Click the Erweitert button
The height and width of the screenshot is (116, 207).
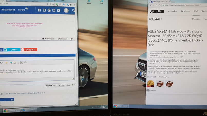tap(60, 85)
